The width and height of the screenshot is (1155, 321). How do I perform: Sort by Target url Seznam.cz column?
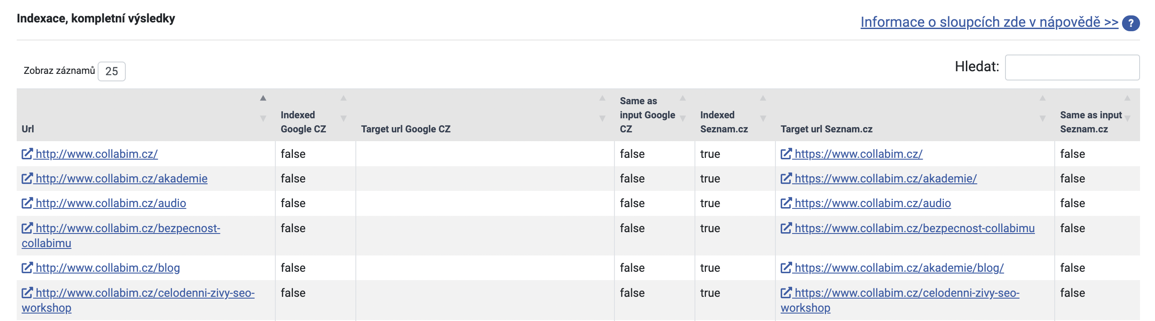click(x=915, y=115)
